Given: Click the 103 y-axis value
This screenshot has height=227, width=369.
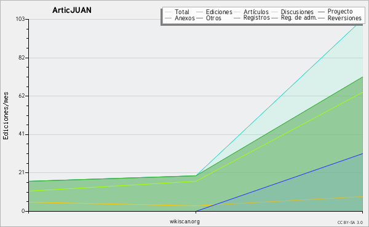Looking at the screenshot, I should click(x=20, y=19).
